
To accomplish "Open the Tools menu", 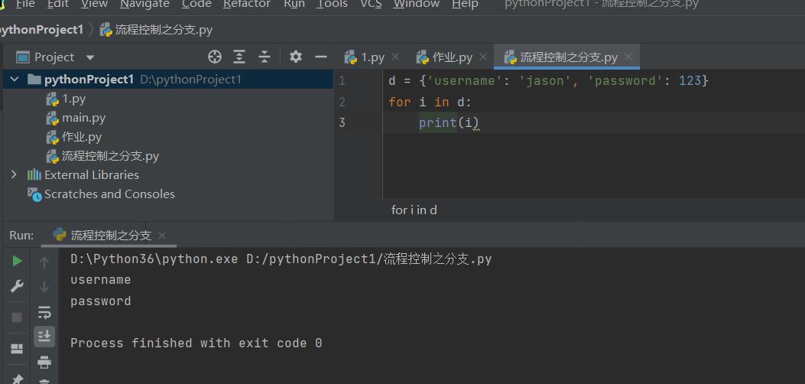I will [332, 4].
